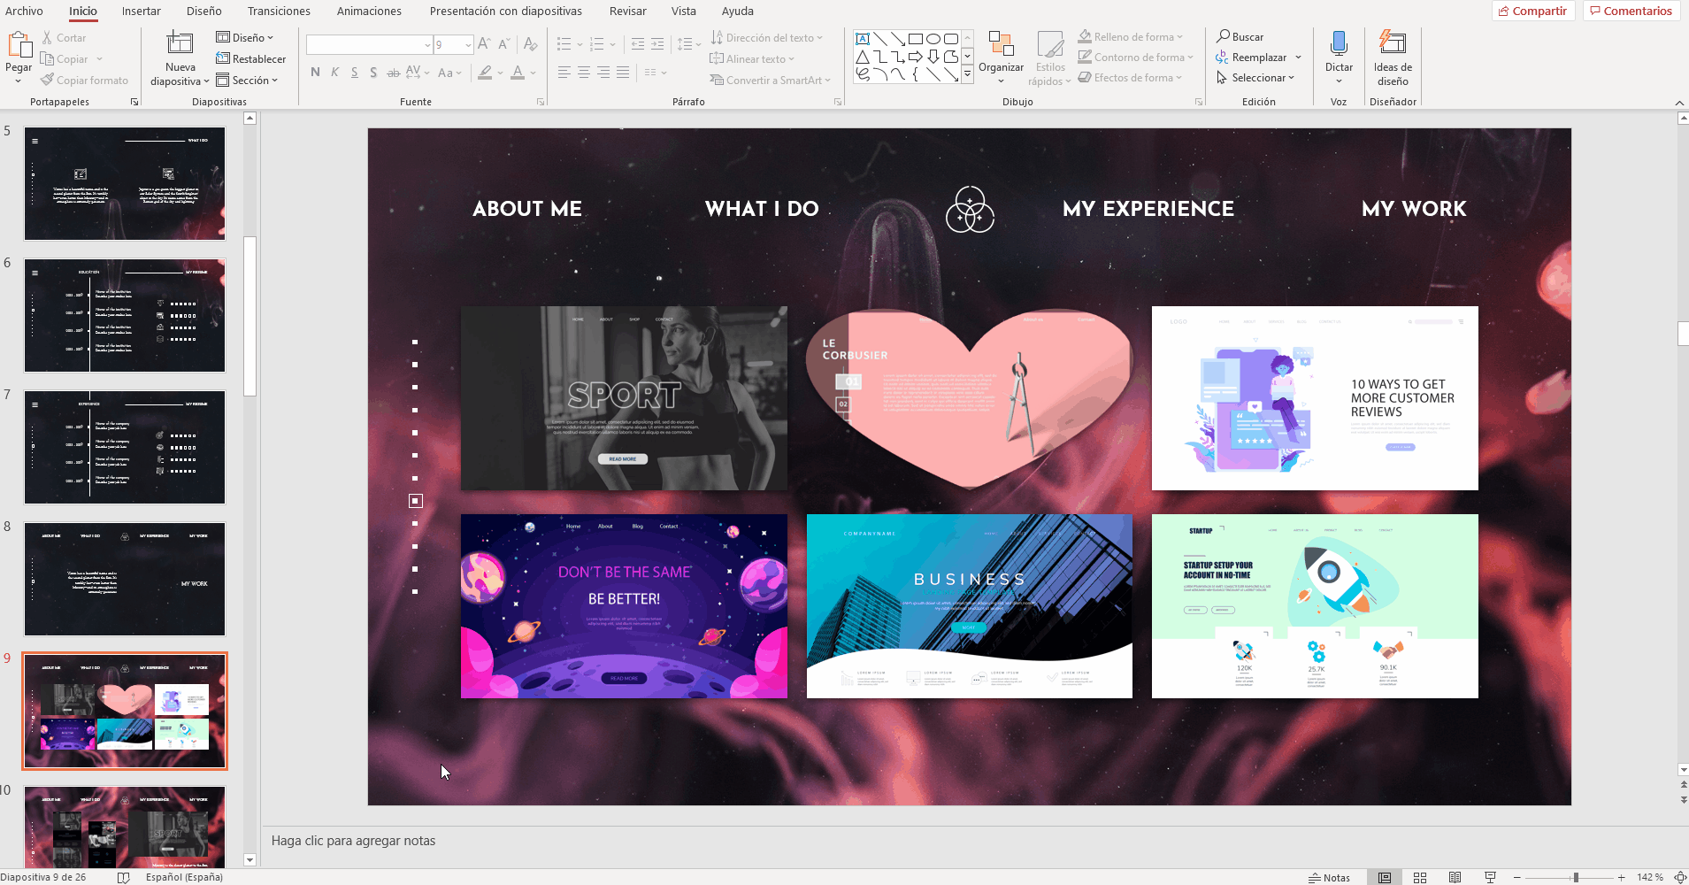Viewport: 1689px width, 885px height.
Task: Switch to the Revisar tab
Action: click(x=627, y=11)
